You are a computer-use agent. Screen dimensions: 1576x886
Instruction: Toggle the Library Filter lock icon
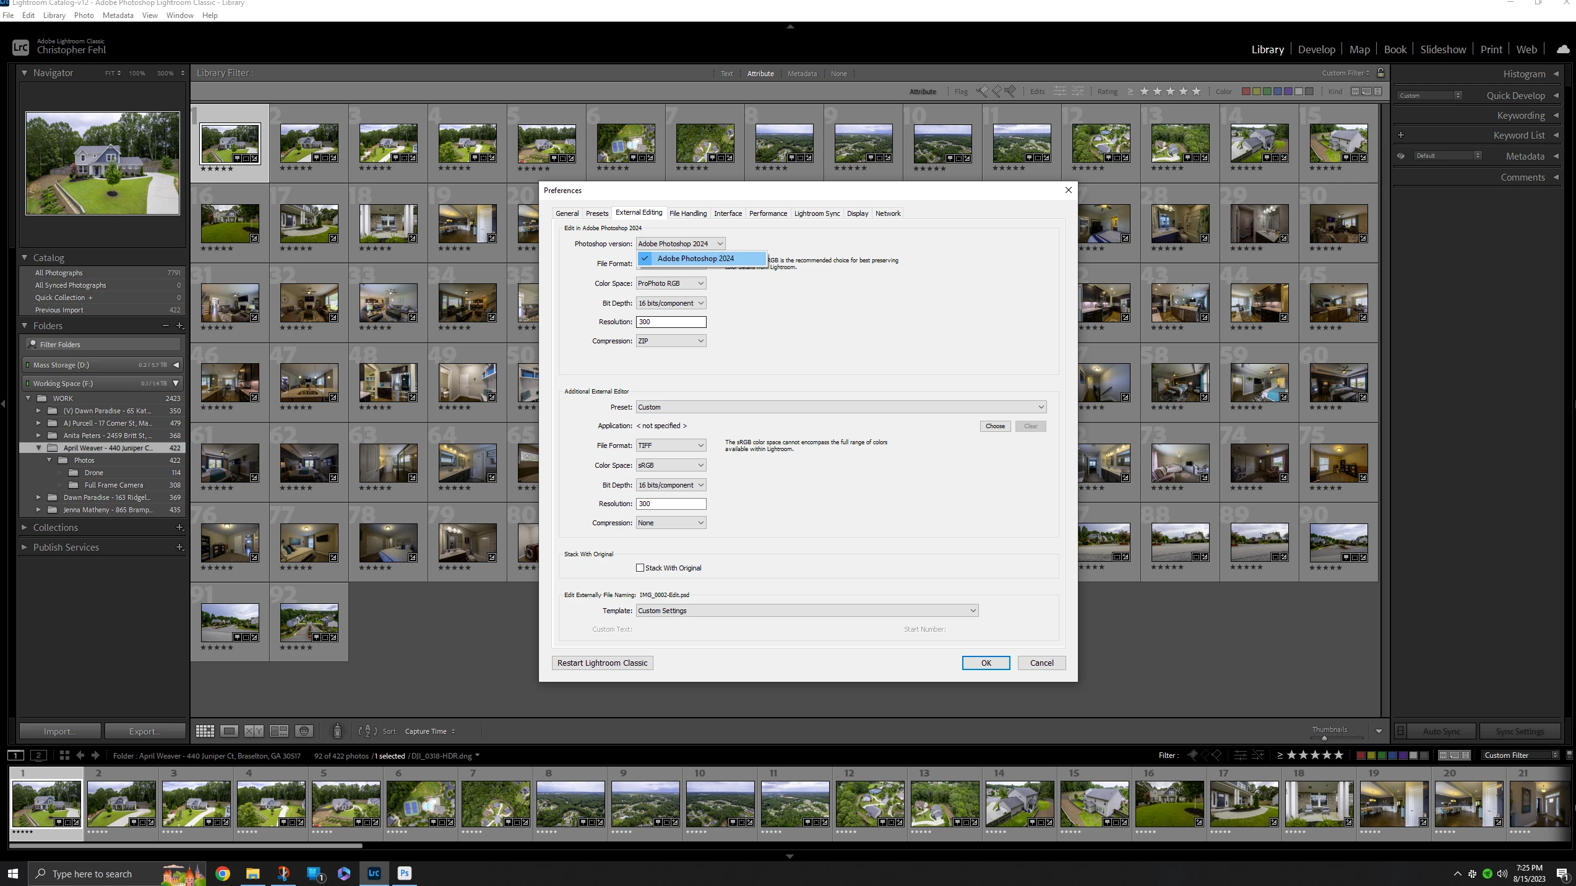tap(1380, 73)
